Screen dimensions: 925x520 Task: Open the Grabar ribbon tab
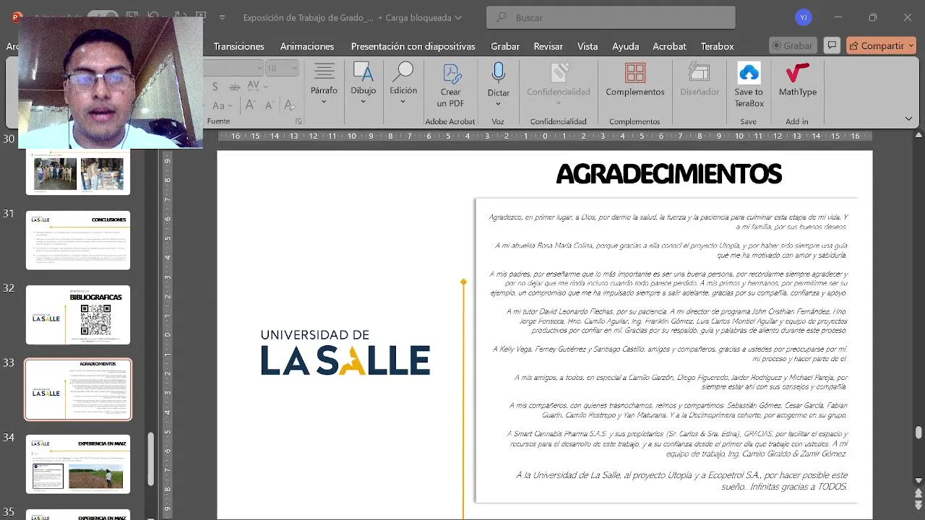(505, 46)
